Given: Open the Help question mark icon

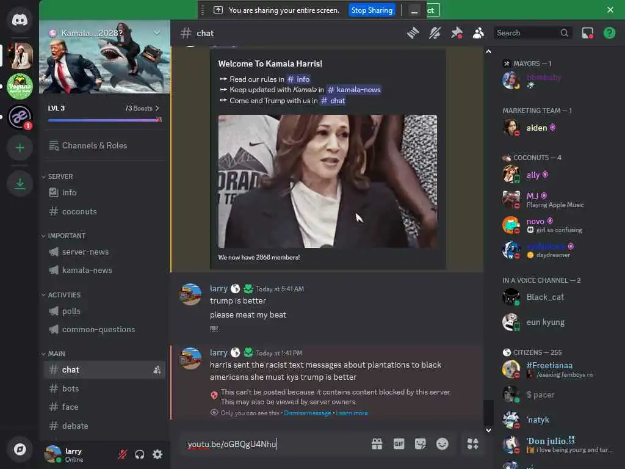Looking at the screenshot, I should 610,33.
